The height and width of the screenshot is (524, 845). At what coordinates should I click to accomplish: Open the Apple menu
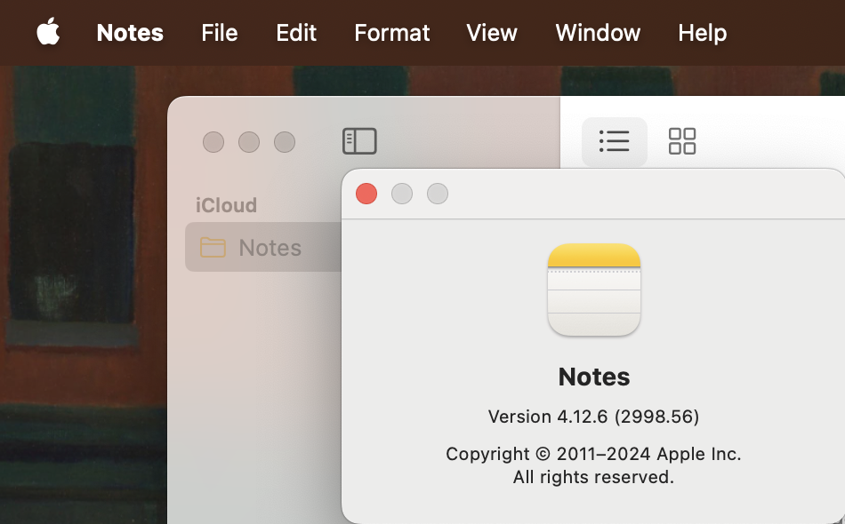[x=49, y=32]
